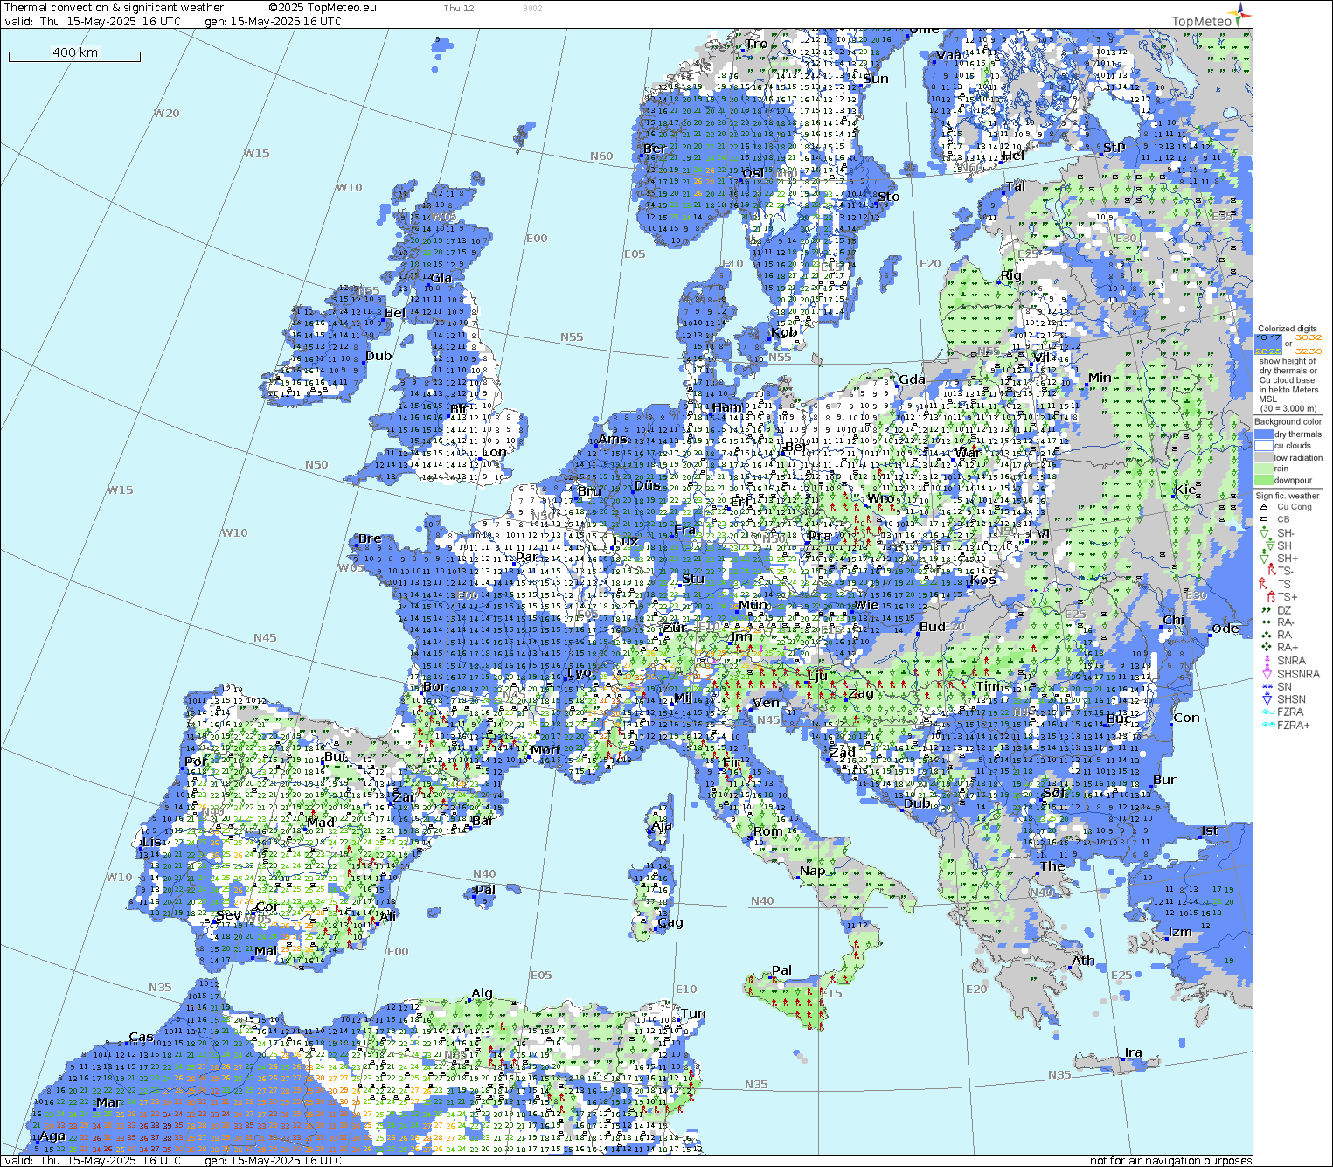Click the 'Ber' Berlin city label

coord(795,447)
